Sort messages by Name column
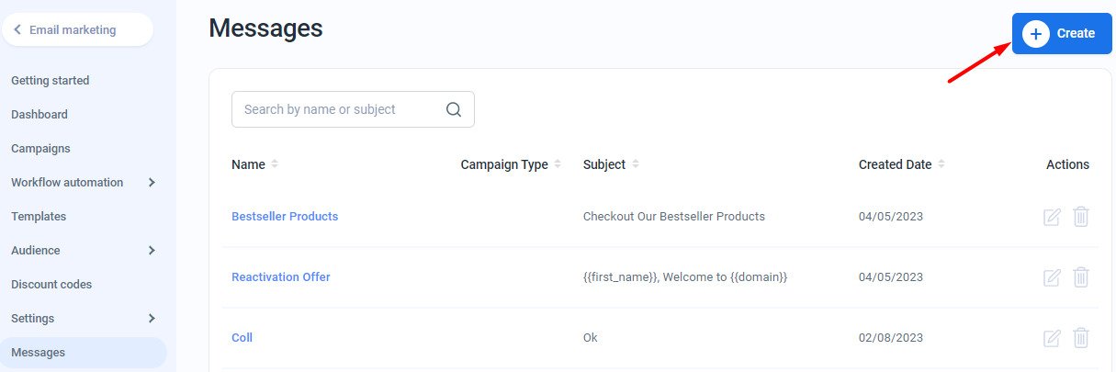 (x=275, y=164)
